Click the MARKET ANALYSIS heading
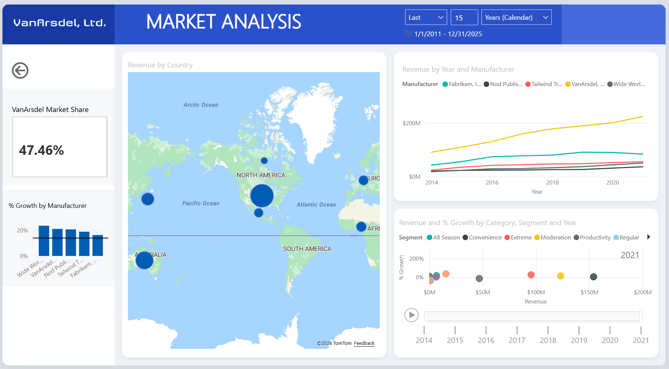 [x=224, y=22]
